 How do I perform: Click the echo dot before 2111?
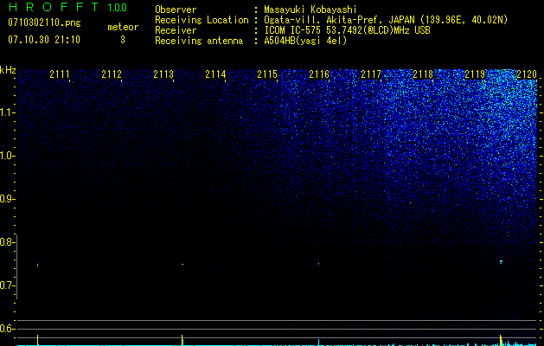(37, 265)
